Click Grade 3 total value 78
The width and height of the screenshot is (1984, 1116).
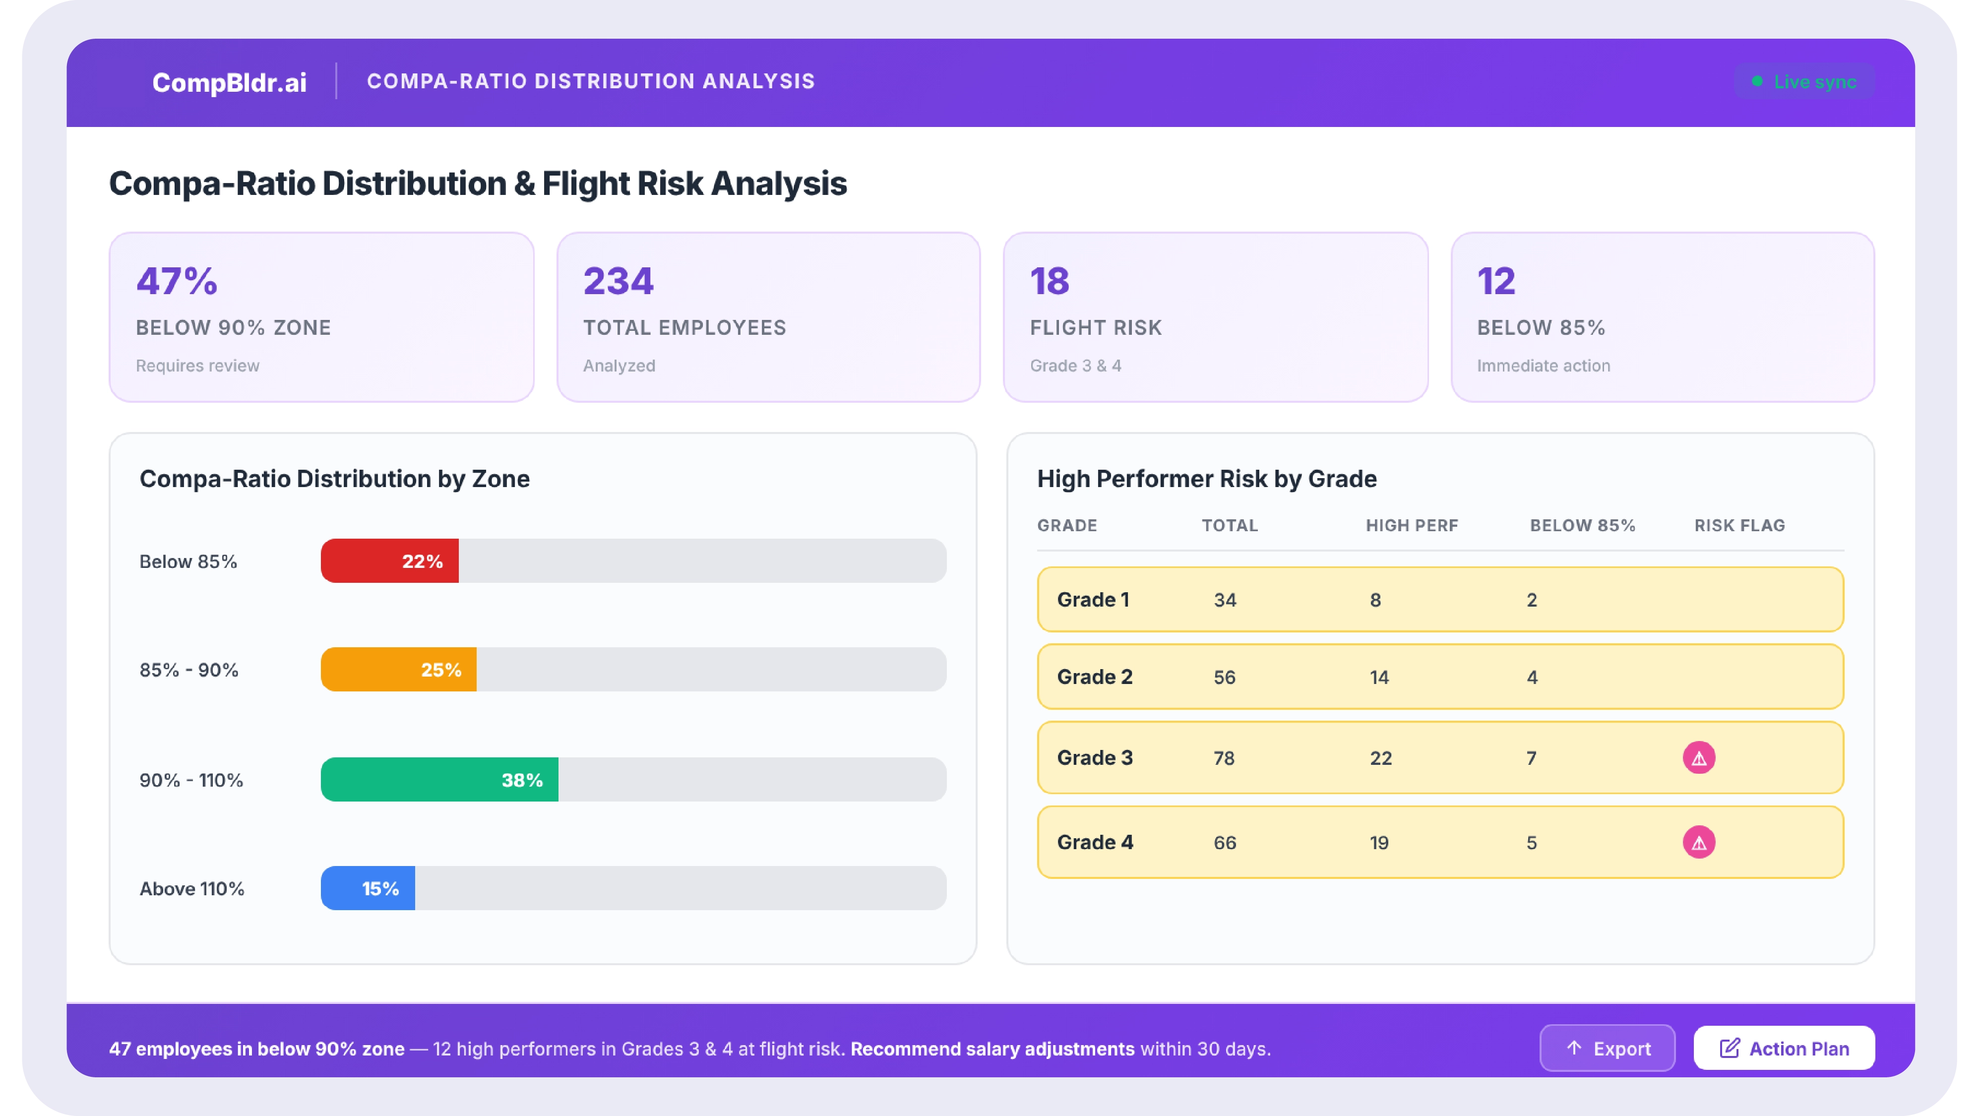(x=1224, y=758)
